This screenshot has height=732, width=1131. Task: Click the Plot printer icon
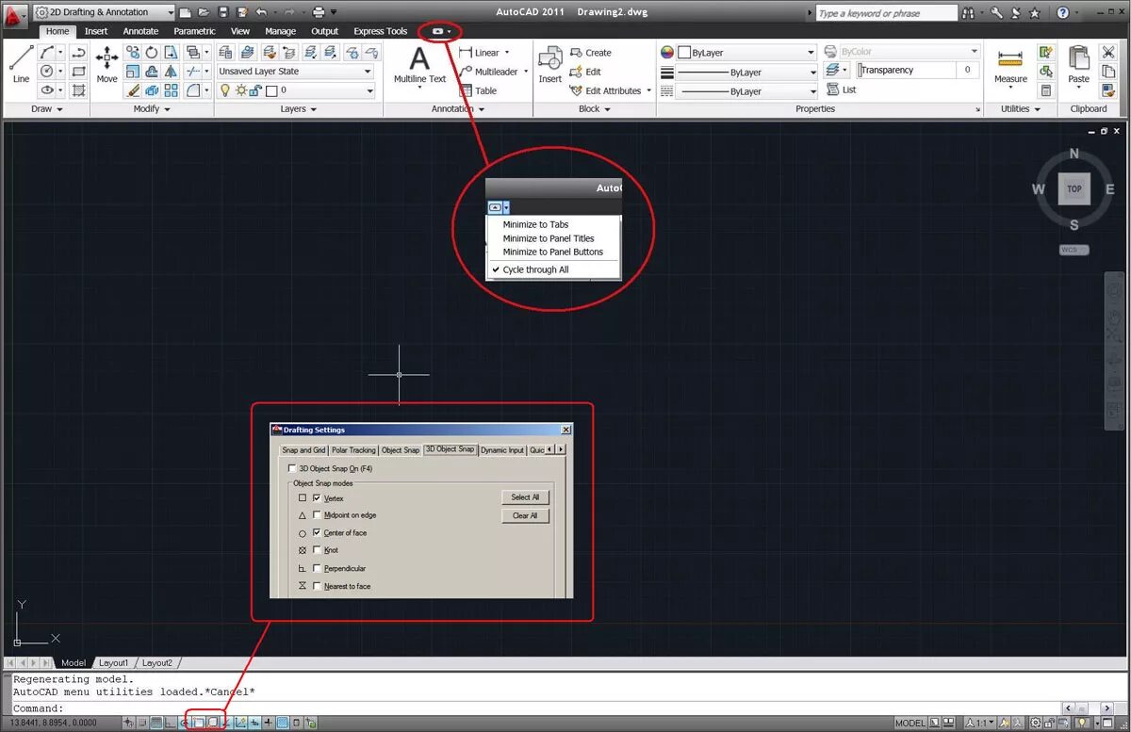point(319,12)
